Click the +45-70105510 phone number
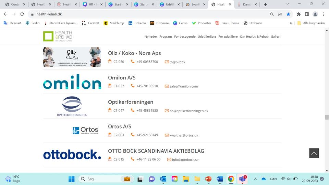 [147, 86]
